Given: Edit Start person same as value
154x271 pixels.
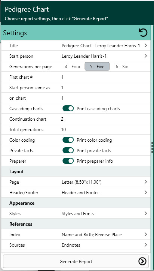Looking at the screenshot, I should (62, 88).
